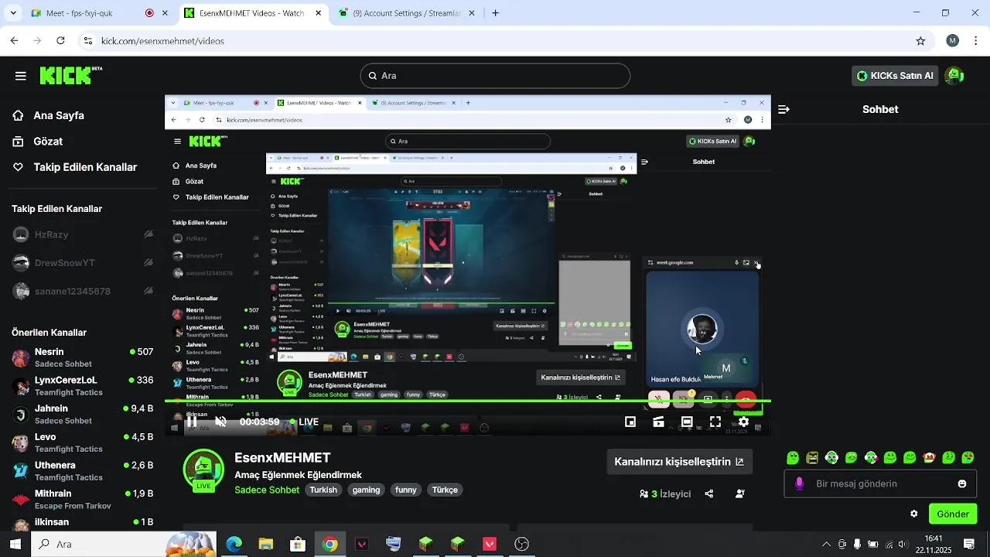Open Chrome profile M icon
Viewport: 990px width, 557px height.
tap(953, 40)
